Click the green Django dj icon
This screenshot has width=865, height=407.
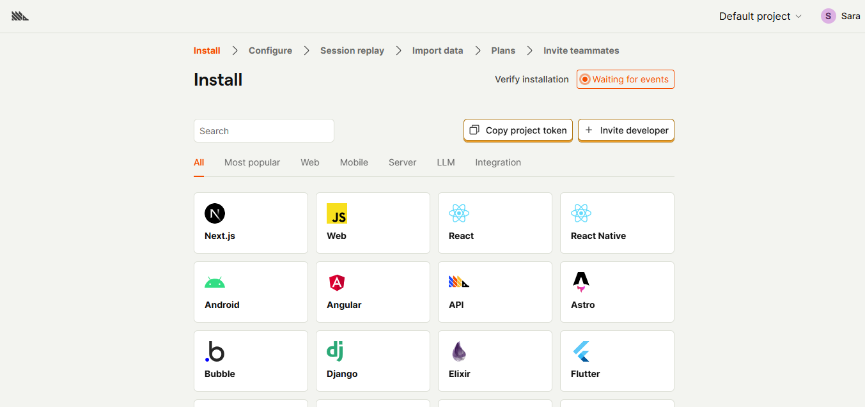coord(335,351)
